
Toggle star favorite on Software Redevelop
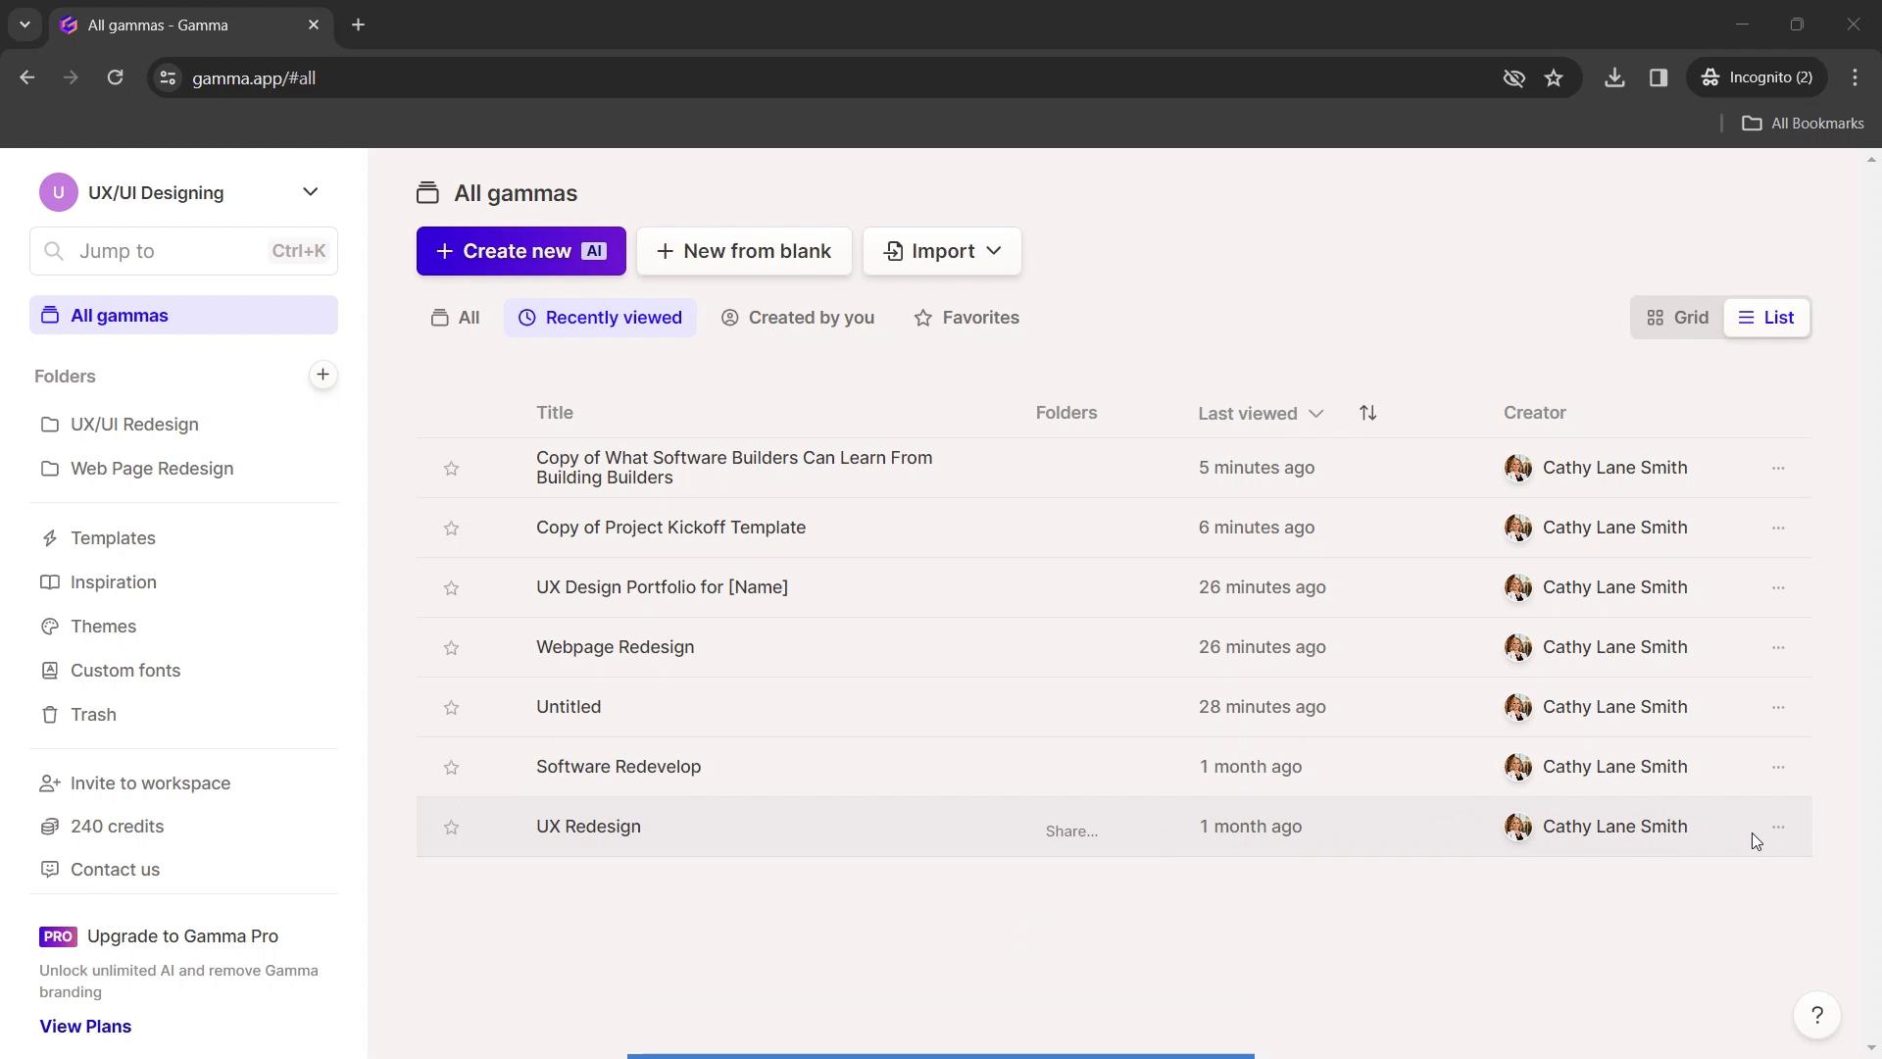point(451,766)
